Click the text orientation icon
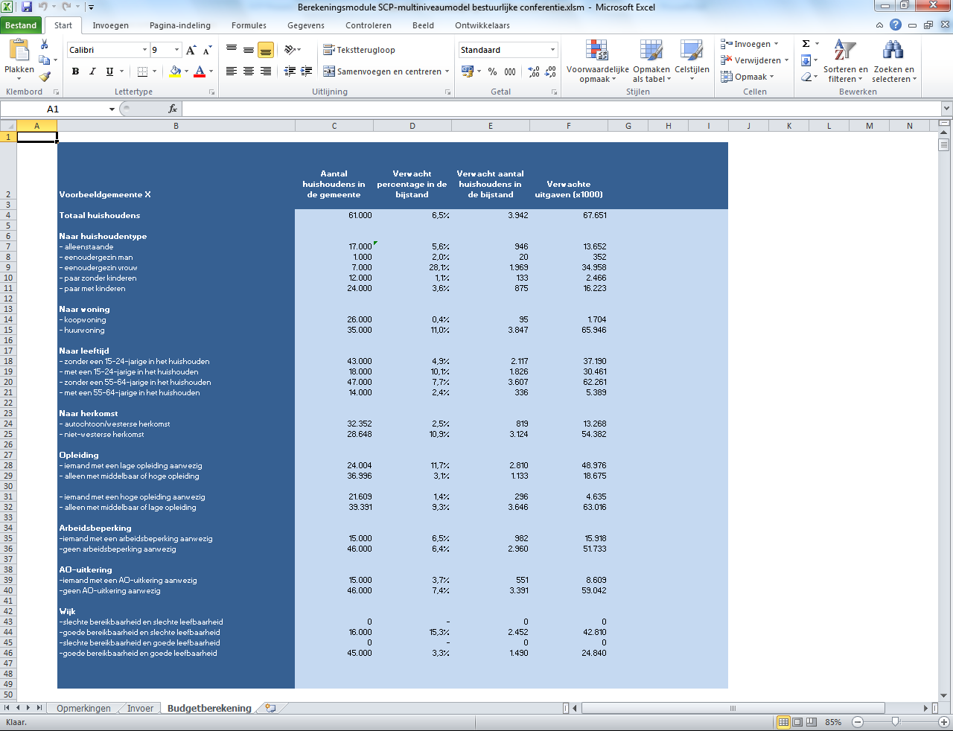 point(290,50)
